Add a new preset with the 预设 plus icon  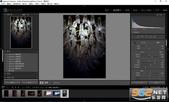[37, 52]
